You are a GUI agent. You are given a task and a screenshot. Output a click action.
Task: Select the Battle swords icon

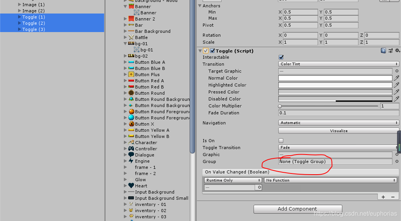[x=131, y=37]
